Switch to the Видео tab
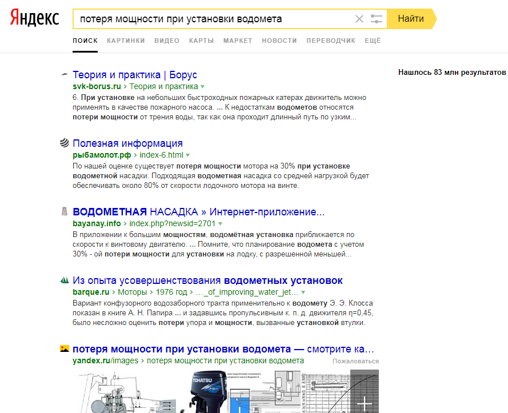The image size is (508, 413). tap(167, 41)
